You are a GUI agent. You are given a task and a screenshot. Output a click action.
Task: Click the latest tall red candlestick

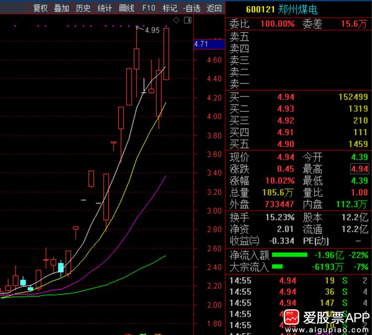pyautogui.click(x=166, y=54)
